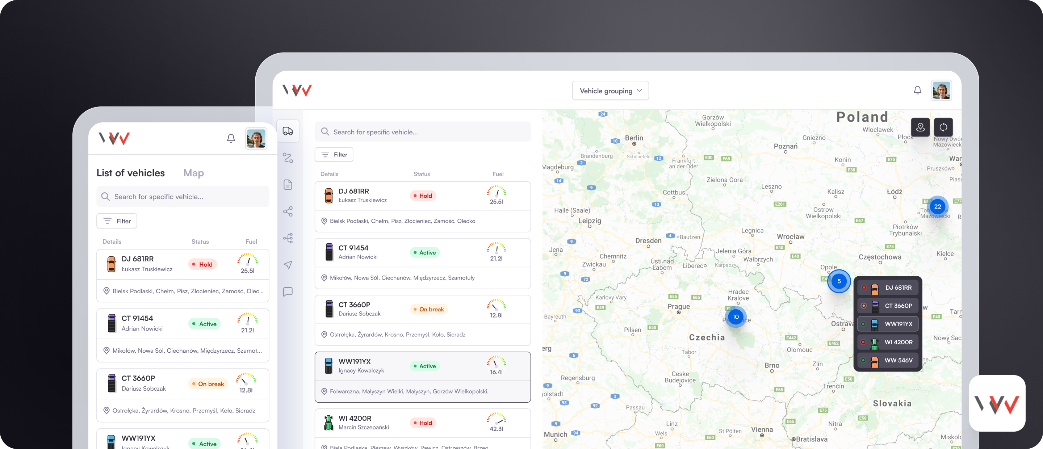Click the notification bell in phone header

231,138
